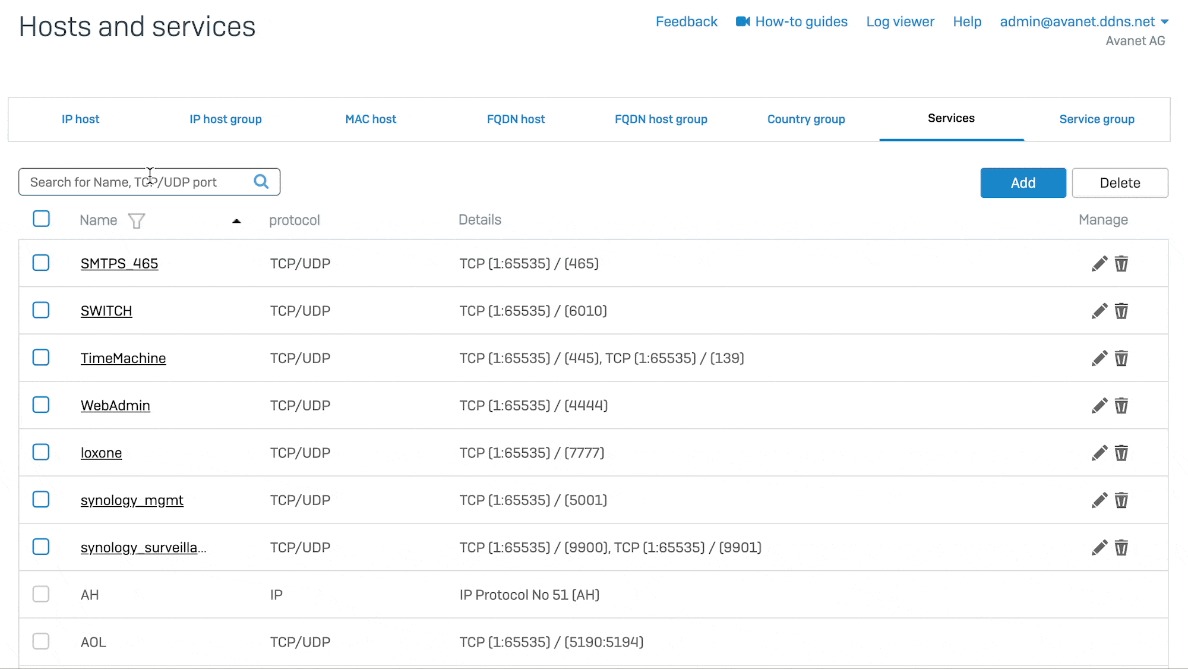Click the search magnifier icon
The image size is (1188, 669).
(261, 181)
